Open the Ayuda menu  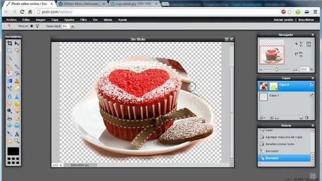point(122,20)
